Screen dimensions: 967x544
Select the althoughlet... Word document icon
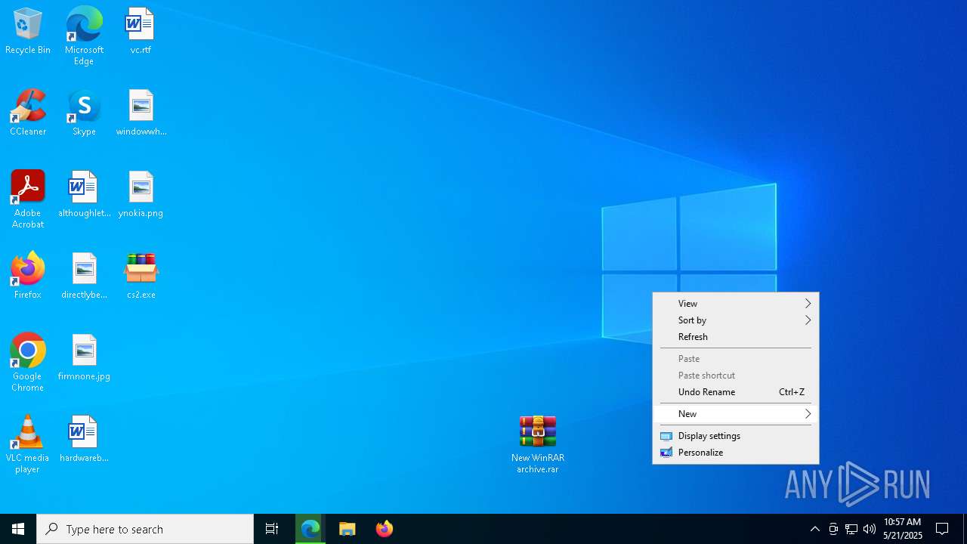(84, 194)
